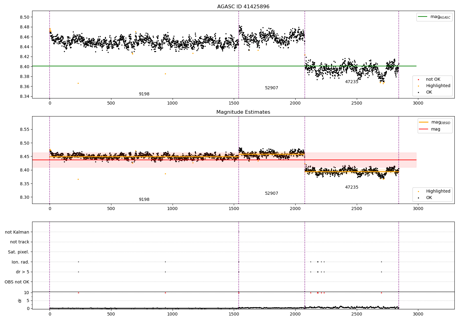
Task: Select 'Highlighted' legend entry in top plot
Action: point(438,86)
